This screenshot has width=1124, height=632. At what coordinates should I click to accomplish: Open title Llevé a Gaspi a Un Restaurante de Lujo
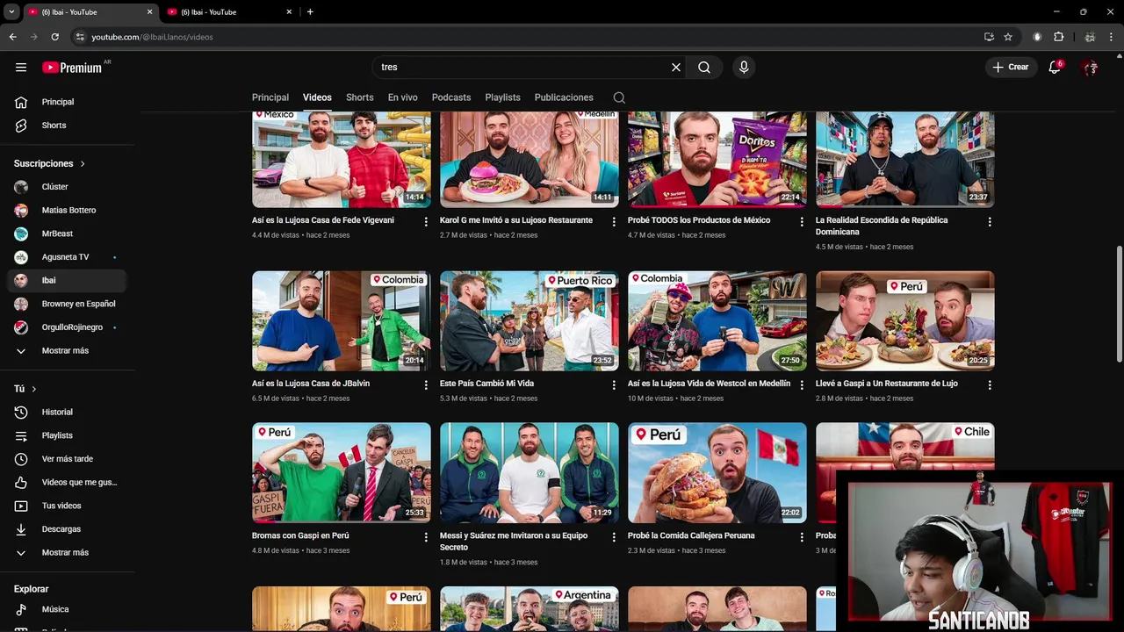[x=886, y=384]
